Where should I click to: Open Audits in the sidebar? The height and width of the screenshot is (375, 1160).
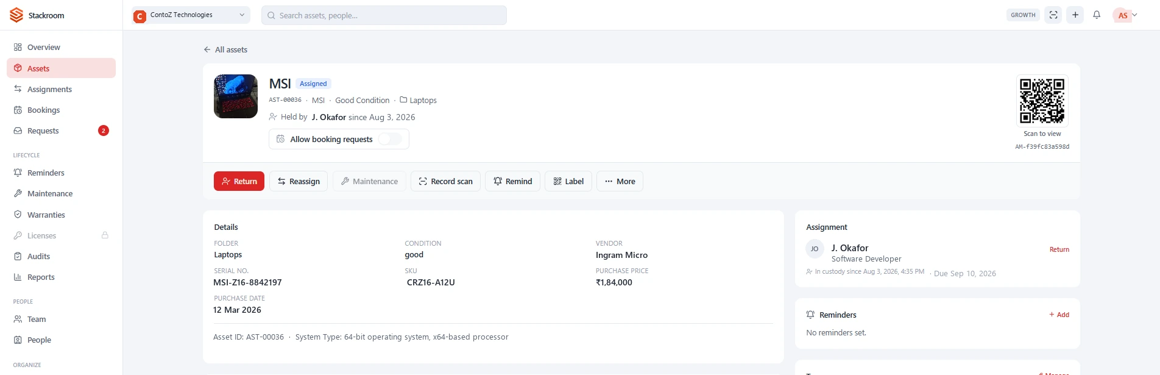(x=61, y=256)
